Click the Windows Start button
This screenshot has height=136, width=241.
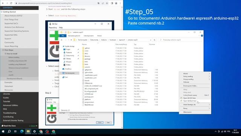pyautogui.click(x=3, y=131)
